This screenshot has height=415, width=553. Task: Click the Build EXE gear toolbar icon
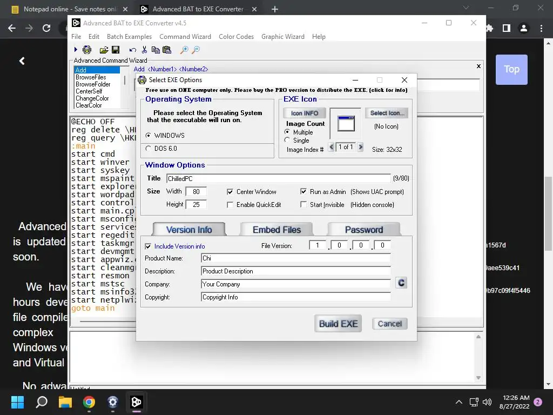click(87, 50)
